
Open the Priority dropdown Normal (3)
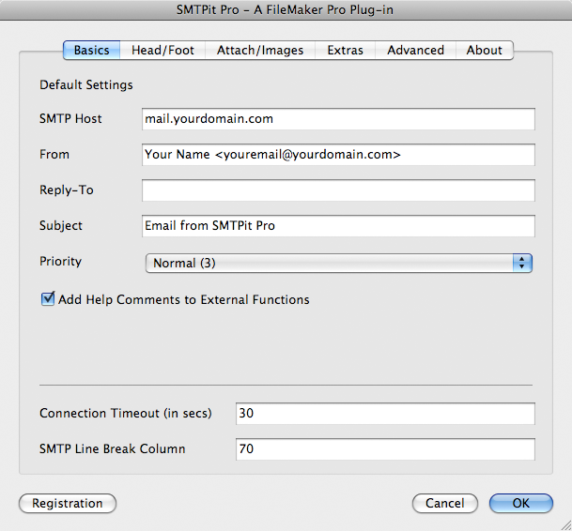pyautogui.click(x=338, y=263)
